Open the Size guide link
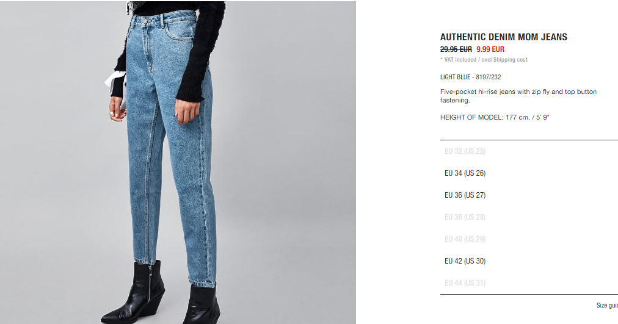618x324 pixels. [x=607, y=306]
